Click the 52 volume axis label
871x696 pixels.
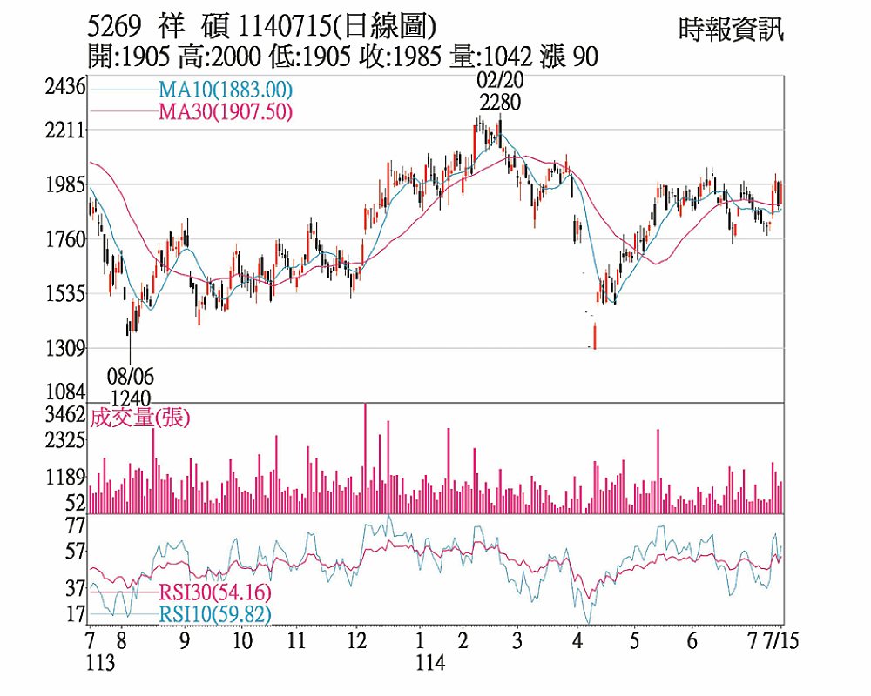pos(76,503)
